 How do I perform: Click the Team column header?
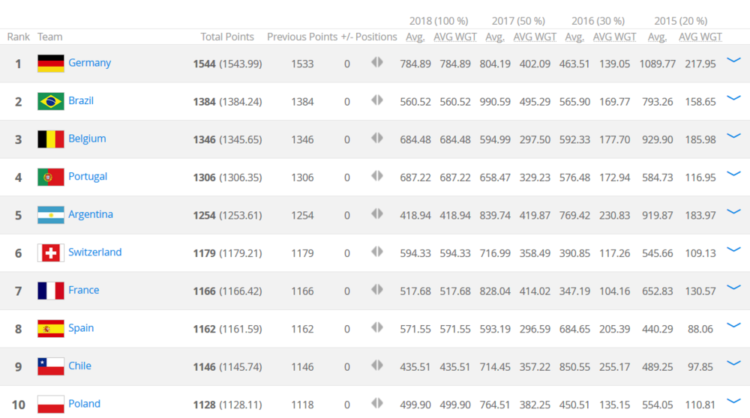coord(50,37)
